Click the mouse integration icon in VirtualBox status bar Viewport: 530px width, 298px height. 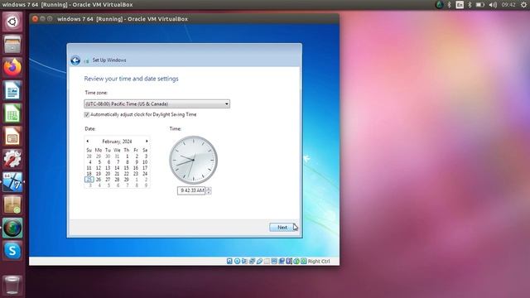tap(296, 262)
